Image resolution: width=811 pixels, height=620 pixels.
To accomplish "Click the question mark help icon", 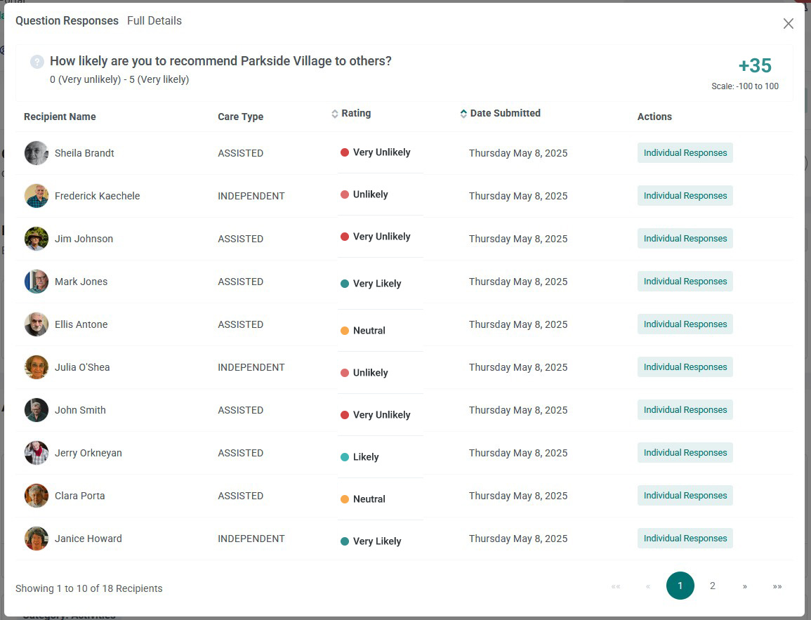I will (37, 62).
